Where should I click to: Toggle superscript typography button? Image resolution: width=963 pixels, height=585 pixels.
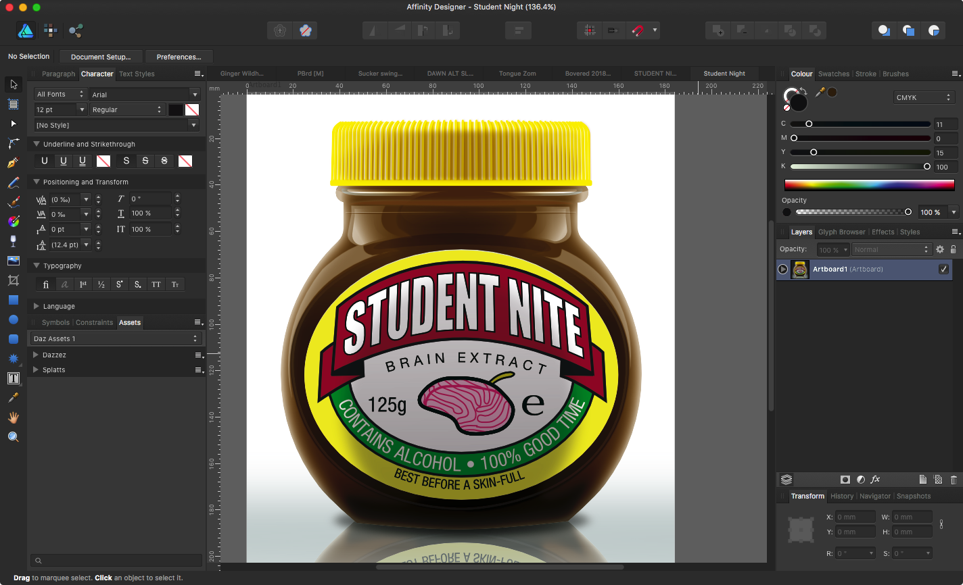(x=120, y=284)
